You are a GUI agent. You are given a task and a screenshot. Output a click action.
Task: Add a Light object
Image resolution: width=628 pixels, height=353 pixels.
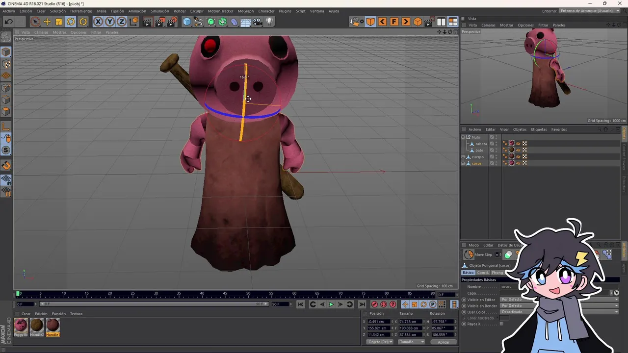pos(269,22)
